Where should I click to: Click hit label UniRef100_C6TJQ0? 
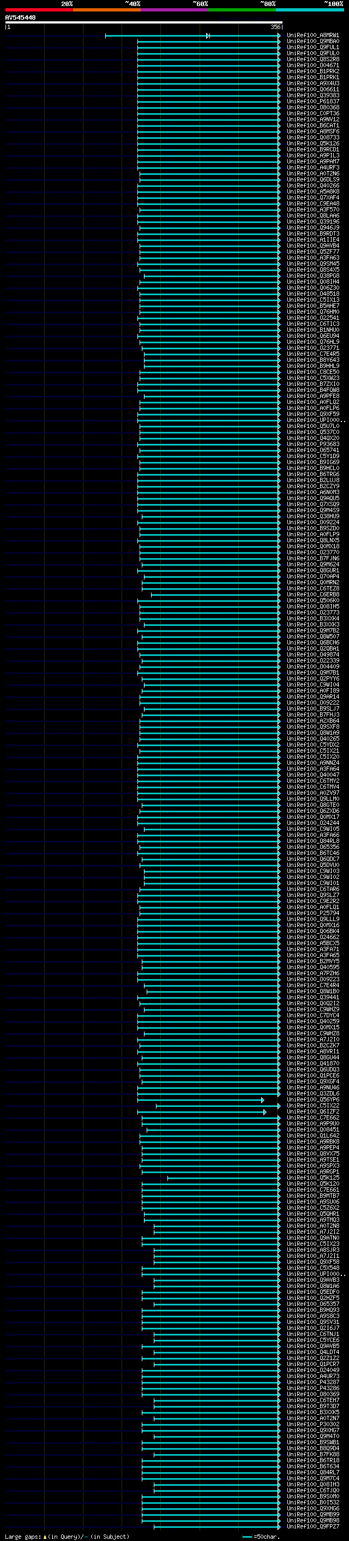(312, 1490)
